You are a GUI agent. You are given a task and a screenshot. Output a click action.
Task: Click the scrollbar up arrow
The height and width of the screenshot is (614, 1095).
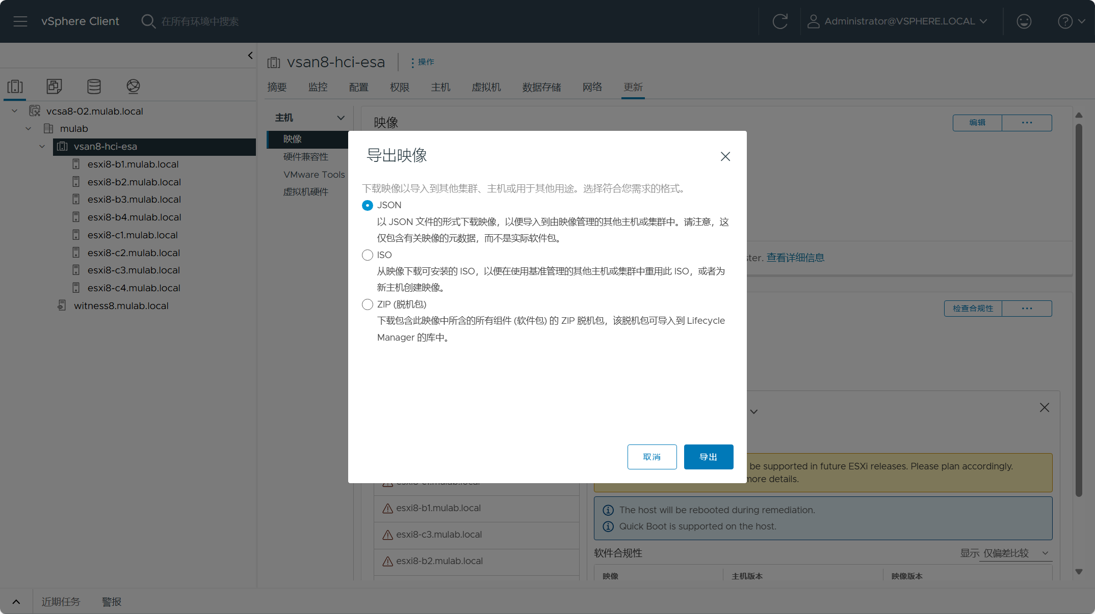click(x=1079, y=115)
